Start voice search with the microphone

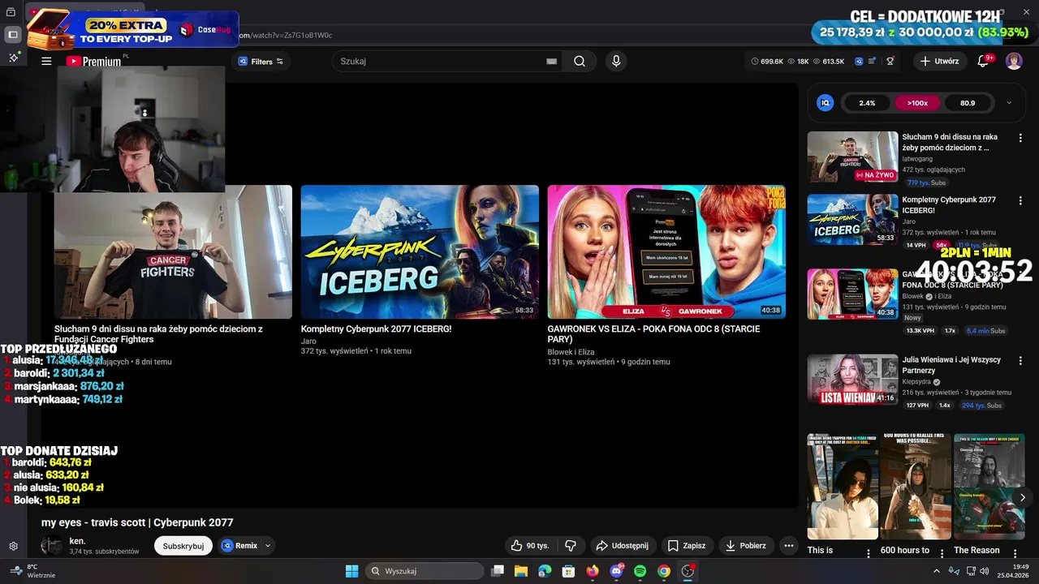[x=616, y=61]
